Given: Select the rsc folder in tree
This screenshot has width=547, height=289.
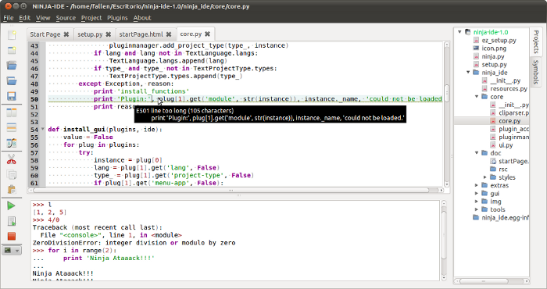Looking at the screenshot, I should click(x=503, y=169).
